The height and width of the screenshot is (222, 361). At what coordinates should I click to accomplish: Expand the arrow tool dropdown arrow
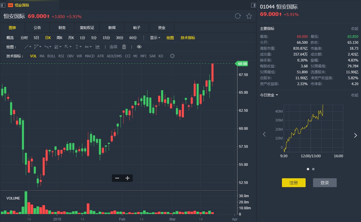pos(71,47)
